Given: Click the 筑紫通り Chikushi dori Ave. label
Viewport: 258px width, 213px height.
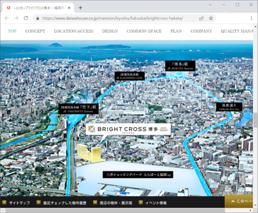Looking at the screenshot, I should click(x=229, y=106).
